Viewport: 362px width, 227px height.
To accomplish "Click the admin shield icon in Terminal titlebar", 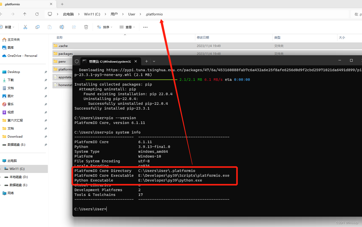I will (77, 61).
